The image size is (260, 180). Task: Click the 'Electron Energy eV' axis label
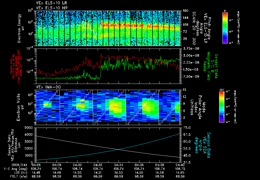[21, 28]
